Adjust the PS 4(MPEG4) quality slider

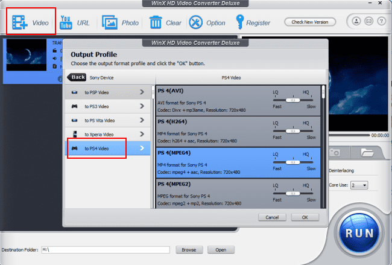[x=292, y=162]
